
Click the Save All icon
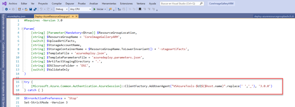pos(35,9)
